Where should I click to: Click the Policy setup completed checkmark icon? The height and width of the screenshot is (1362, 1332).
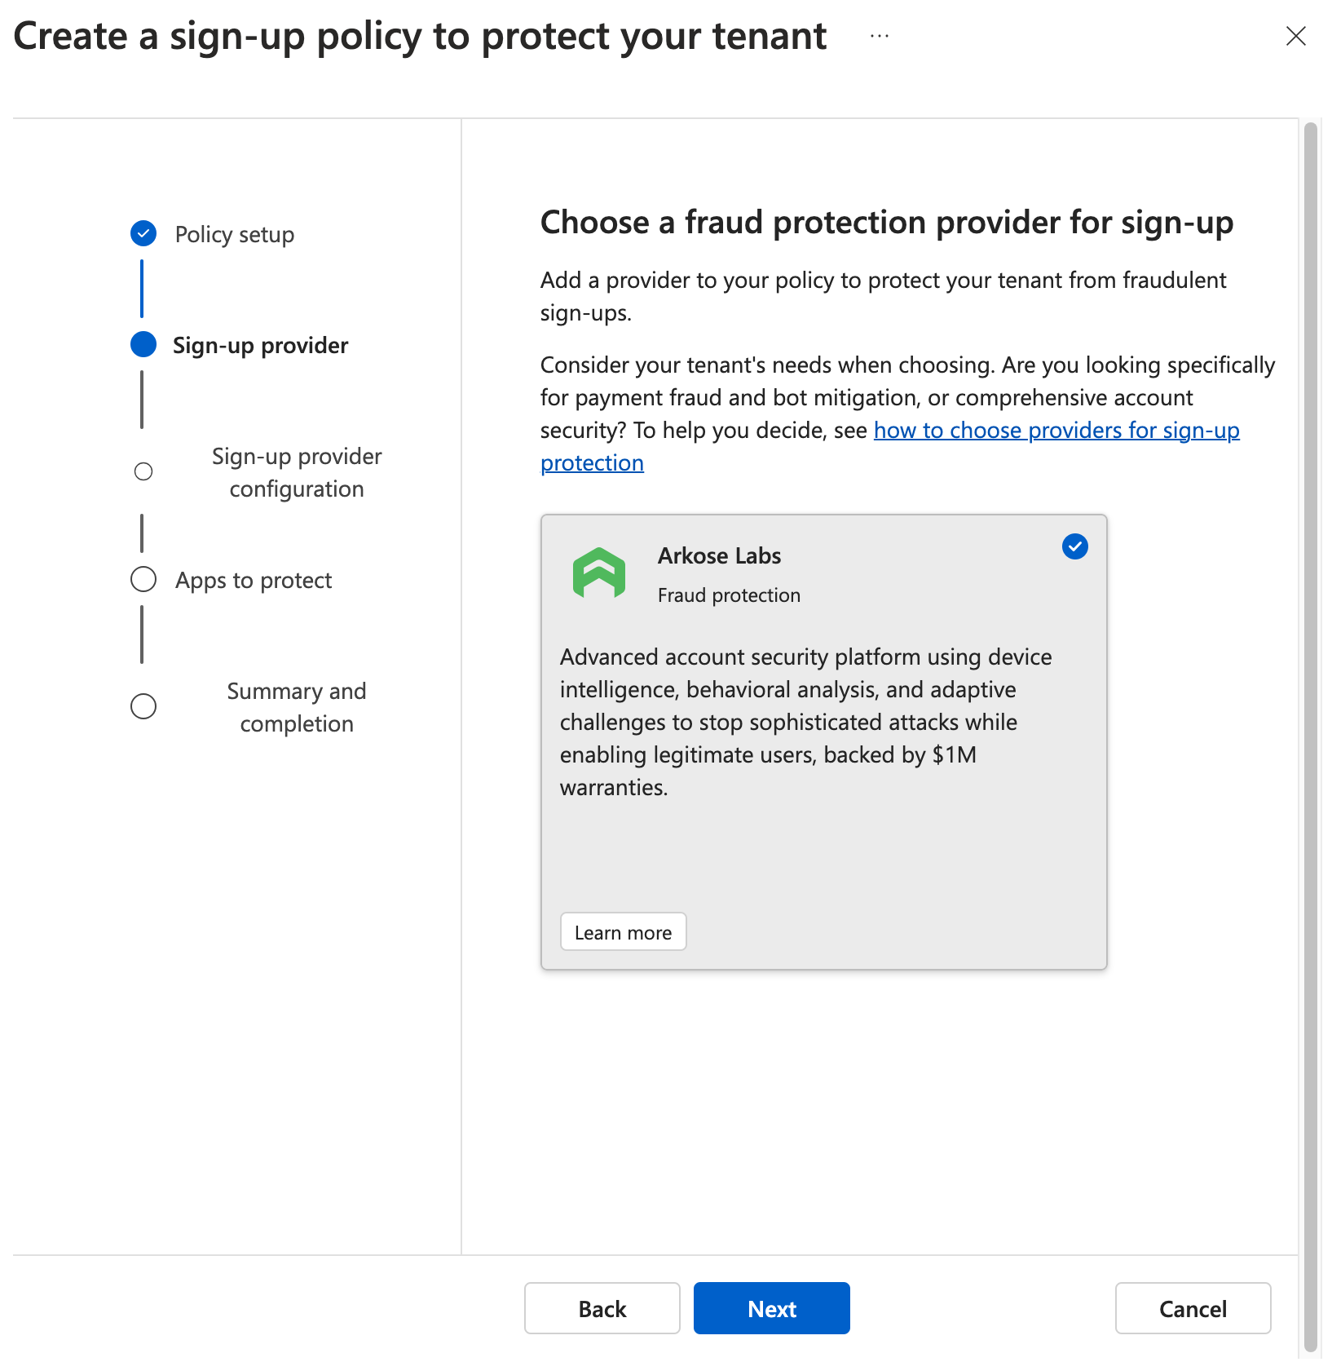tap(143, 233)
